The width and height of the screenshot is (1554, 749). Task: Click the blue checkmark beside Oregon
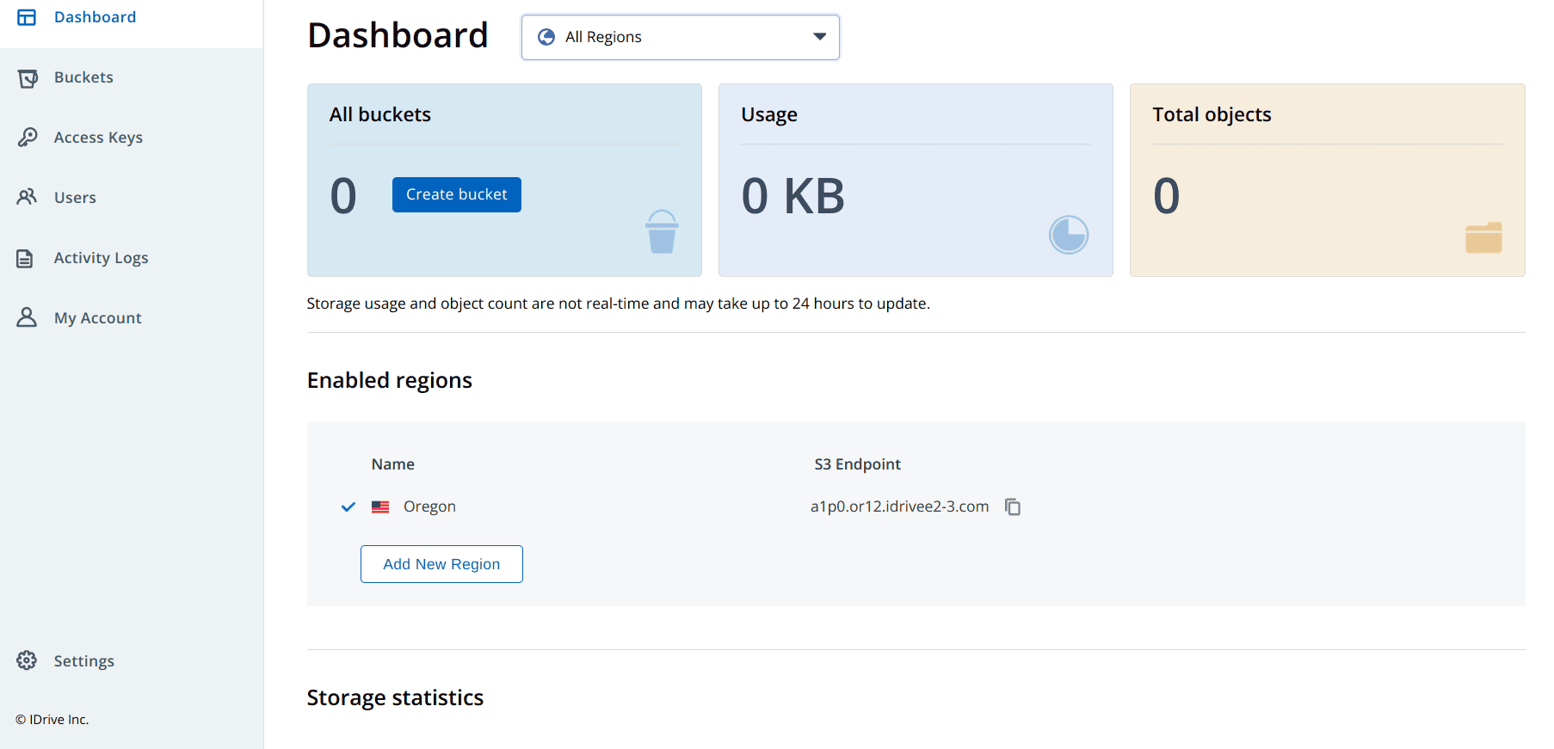tap(348, 506)
